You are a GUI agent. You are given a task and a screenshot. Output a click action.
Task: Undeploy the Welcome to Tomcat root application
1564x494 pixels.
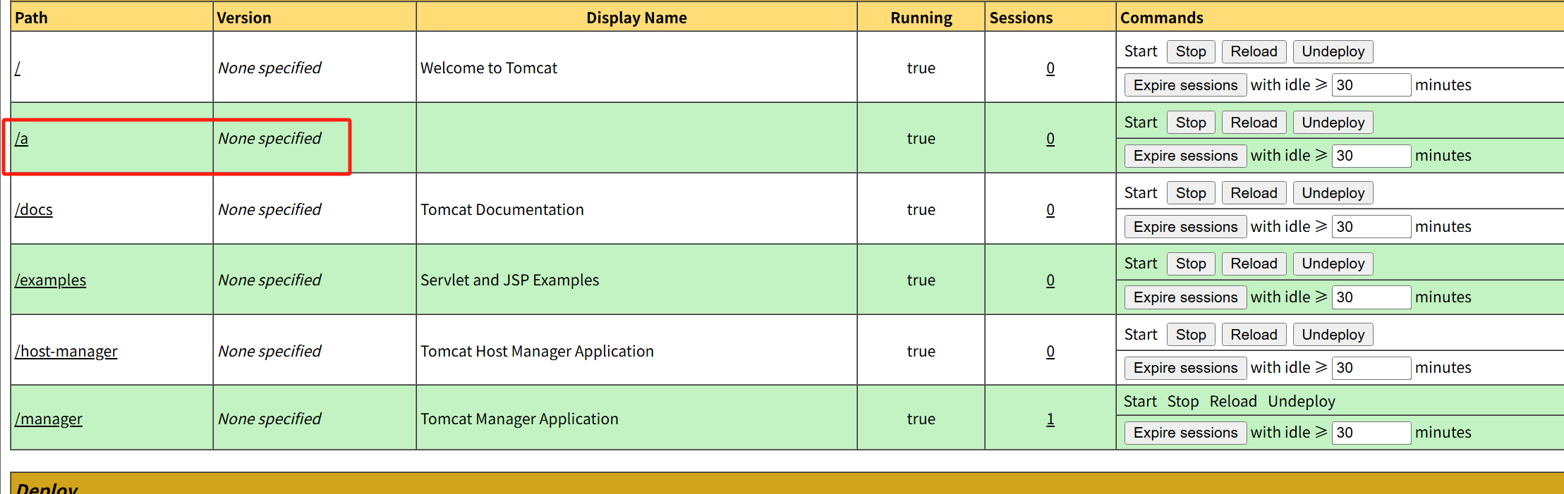pyautogui.click(x=1333, y=51)
